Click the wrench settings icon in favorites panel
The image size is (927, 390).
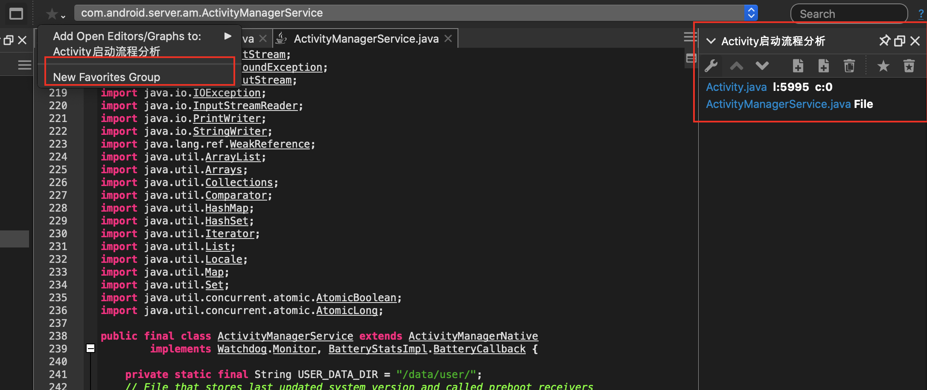pyautogui.click(x=711, y=66)
